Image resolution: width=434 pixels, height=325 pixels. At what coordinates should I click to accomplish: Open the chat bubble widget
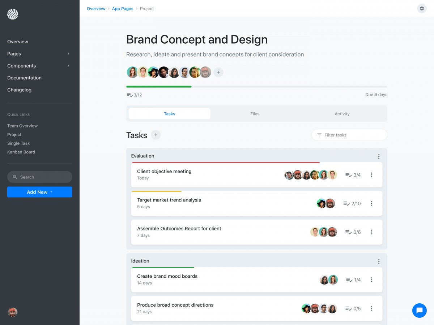coord(420,310)
